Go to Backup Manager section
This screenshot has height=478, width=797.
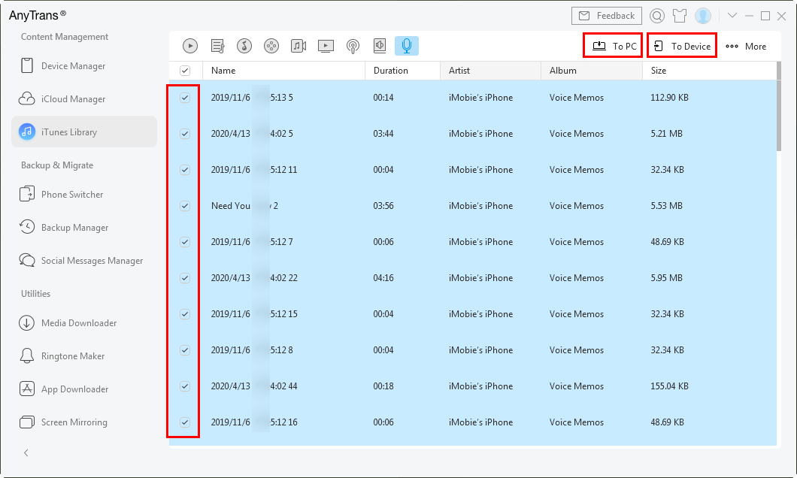pos(74,228)
